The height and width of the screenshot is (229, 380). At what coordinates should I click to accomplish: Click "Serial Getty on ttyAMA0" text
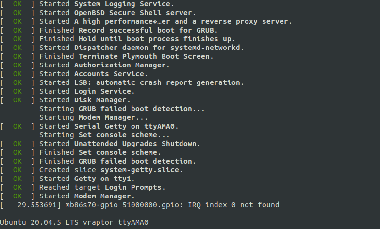tap(124, 126)
